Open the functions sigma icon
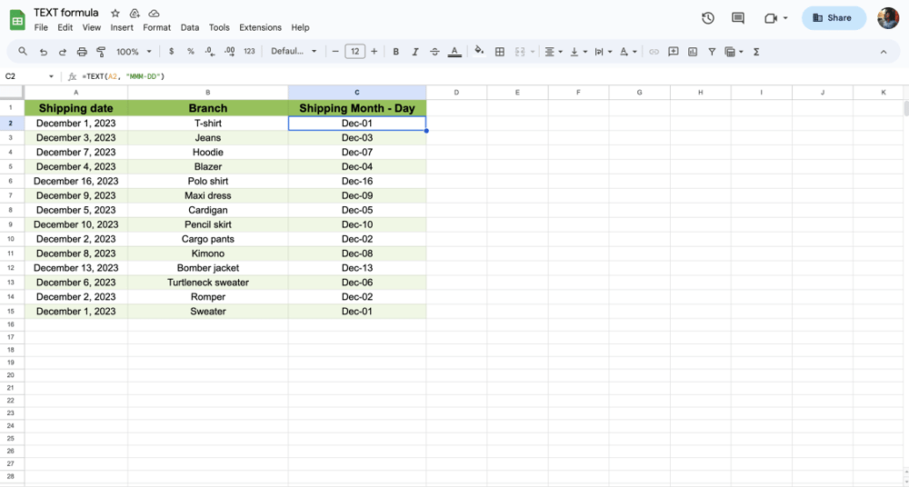This screenshot has width=909, height=487. pyautogui.click(x=756, y=52)
